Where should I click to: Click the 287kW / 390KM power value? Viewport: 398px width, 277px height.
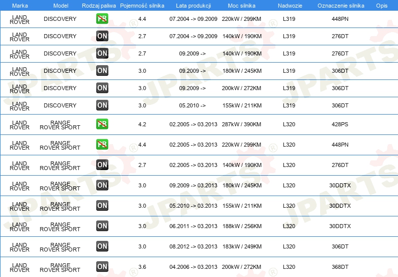(x=241, y=124)
